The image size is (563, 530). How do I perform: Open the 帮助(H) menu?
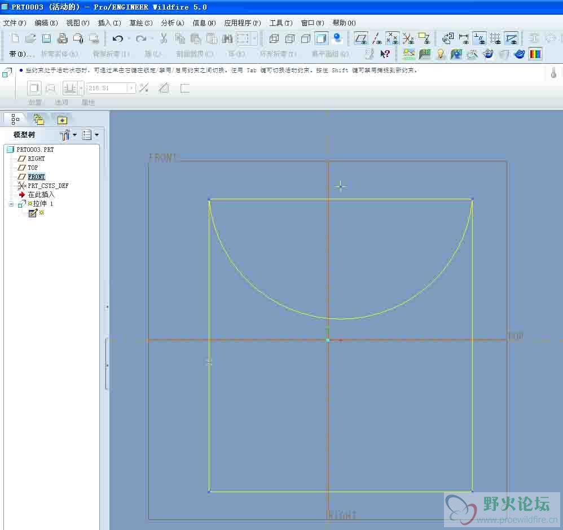coord(344,23)
